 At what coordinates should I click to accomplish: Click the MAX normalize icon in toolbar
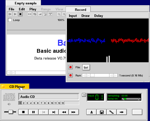[45, 14]
